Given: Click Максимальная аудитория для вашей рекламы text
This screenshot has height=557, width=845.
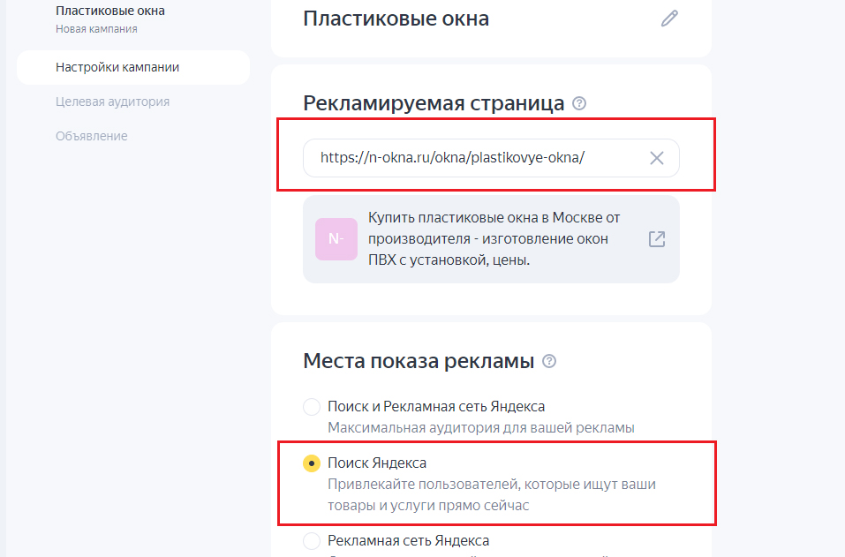Looking at the screenshot, I should point(481,428).
